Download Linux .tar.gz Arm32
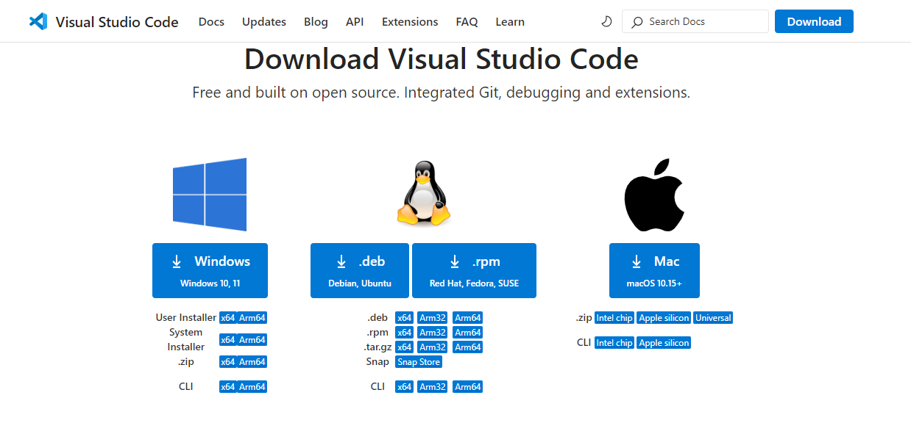 tap(433, 347)
